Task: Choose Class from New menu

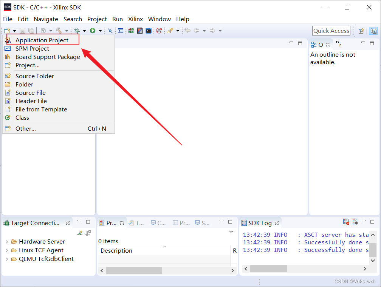Action: pos(58,117)
